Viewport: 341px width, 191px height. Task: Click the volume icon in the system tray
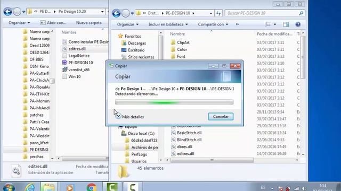point(304,188)
